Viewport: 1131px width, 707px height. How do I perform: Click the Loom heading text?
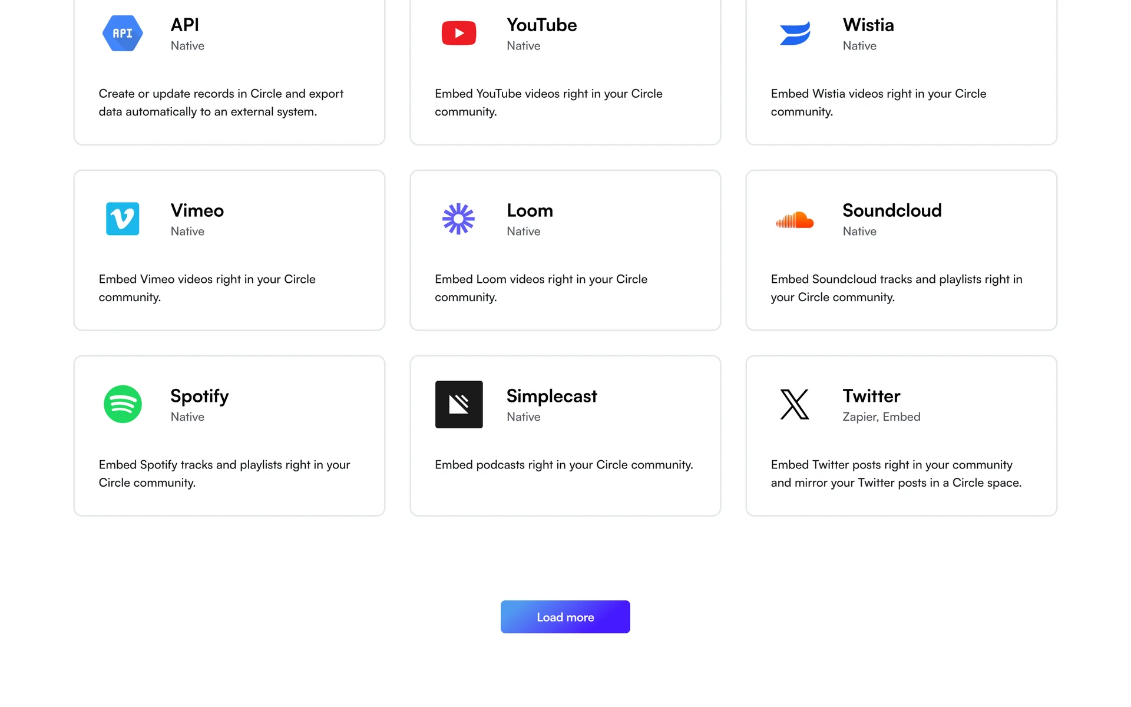[530, 210]
